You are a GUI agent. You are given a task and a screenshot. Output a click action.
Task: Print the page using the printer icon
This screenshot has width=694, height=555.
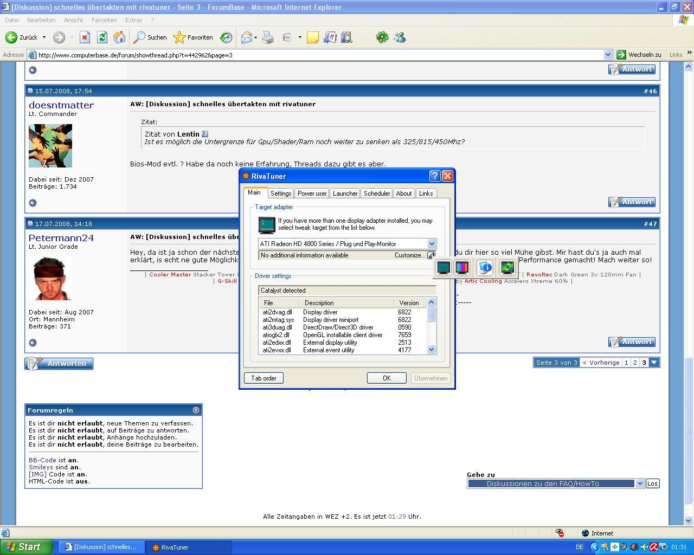(268, 37)
